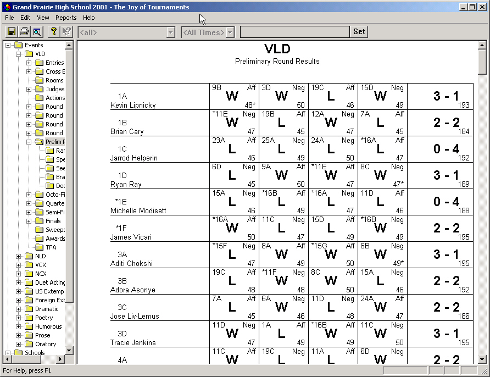Open the <all> dropdown list
The height and width of the screenshot is (377, 490).
(x=171, y=32)
